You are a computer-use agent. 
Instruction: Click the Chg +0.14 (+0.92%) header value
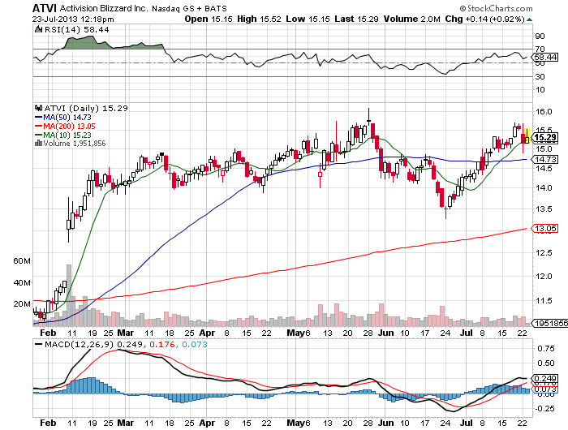click(x=484, y=19)
